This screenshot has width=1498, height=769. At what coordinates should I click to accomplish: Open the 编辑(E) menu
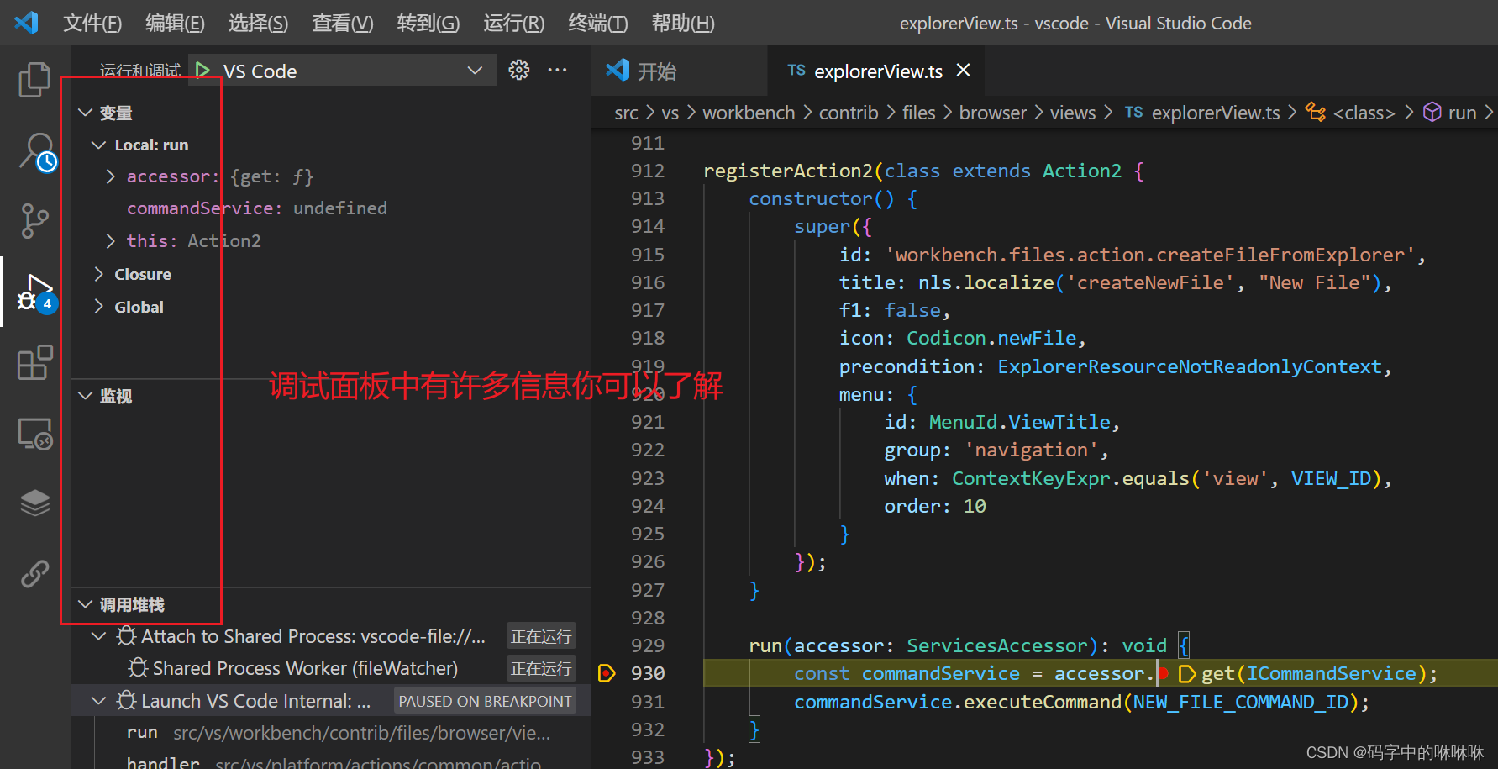pyautogui.click(x=175, y=23)
